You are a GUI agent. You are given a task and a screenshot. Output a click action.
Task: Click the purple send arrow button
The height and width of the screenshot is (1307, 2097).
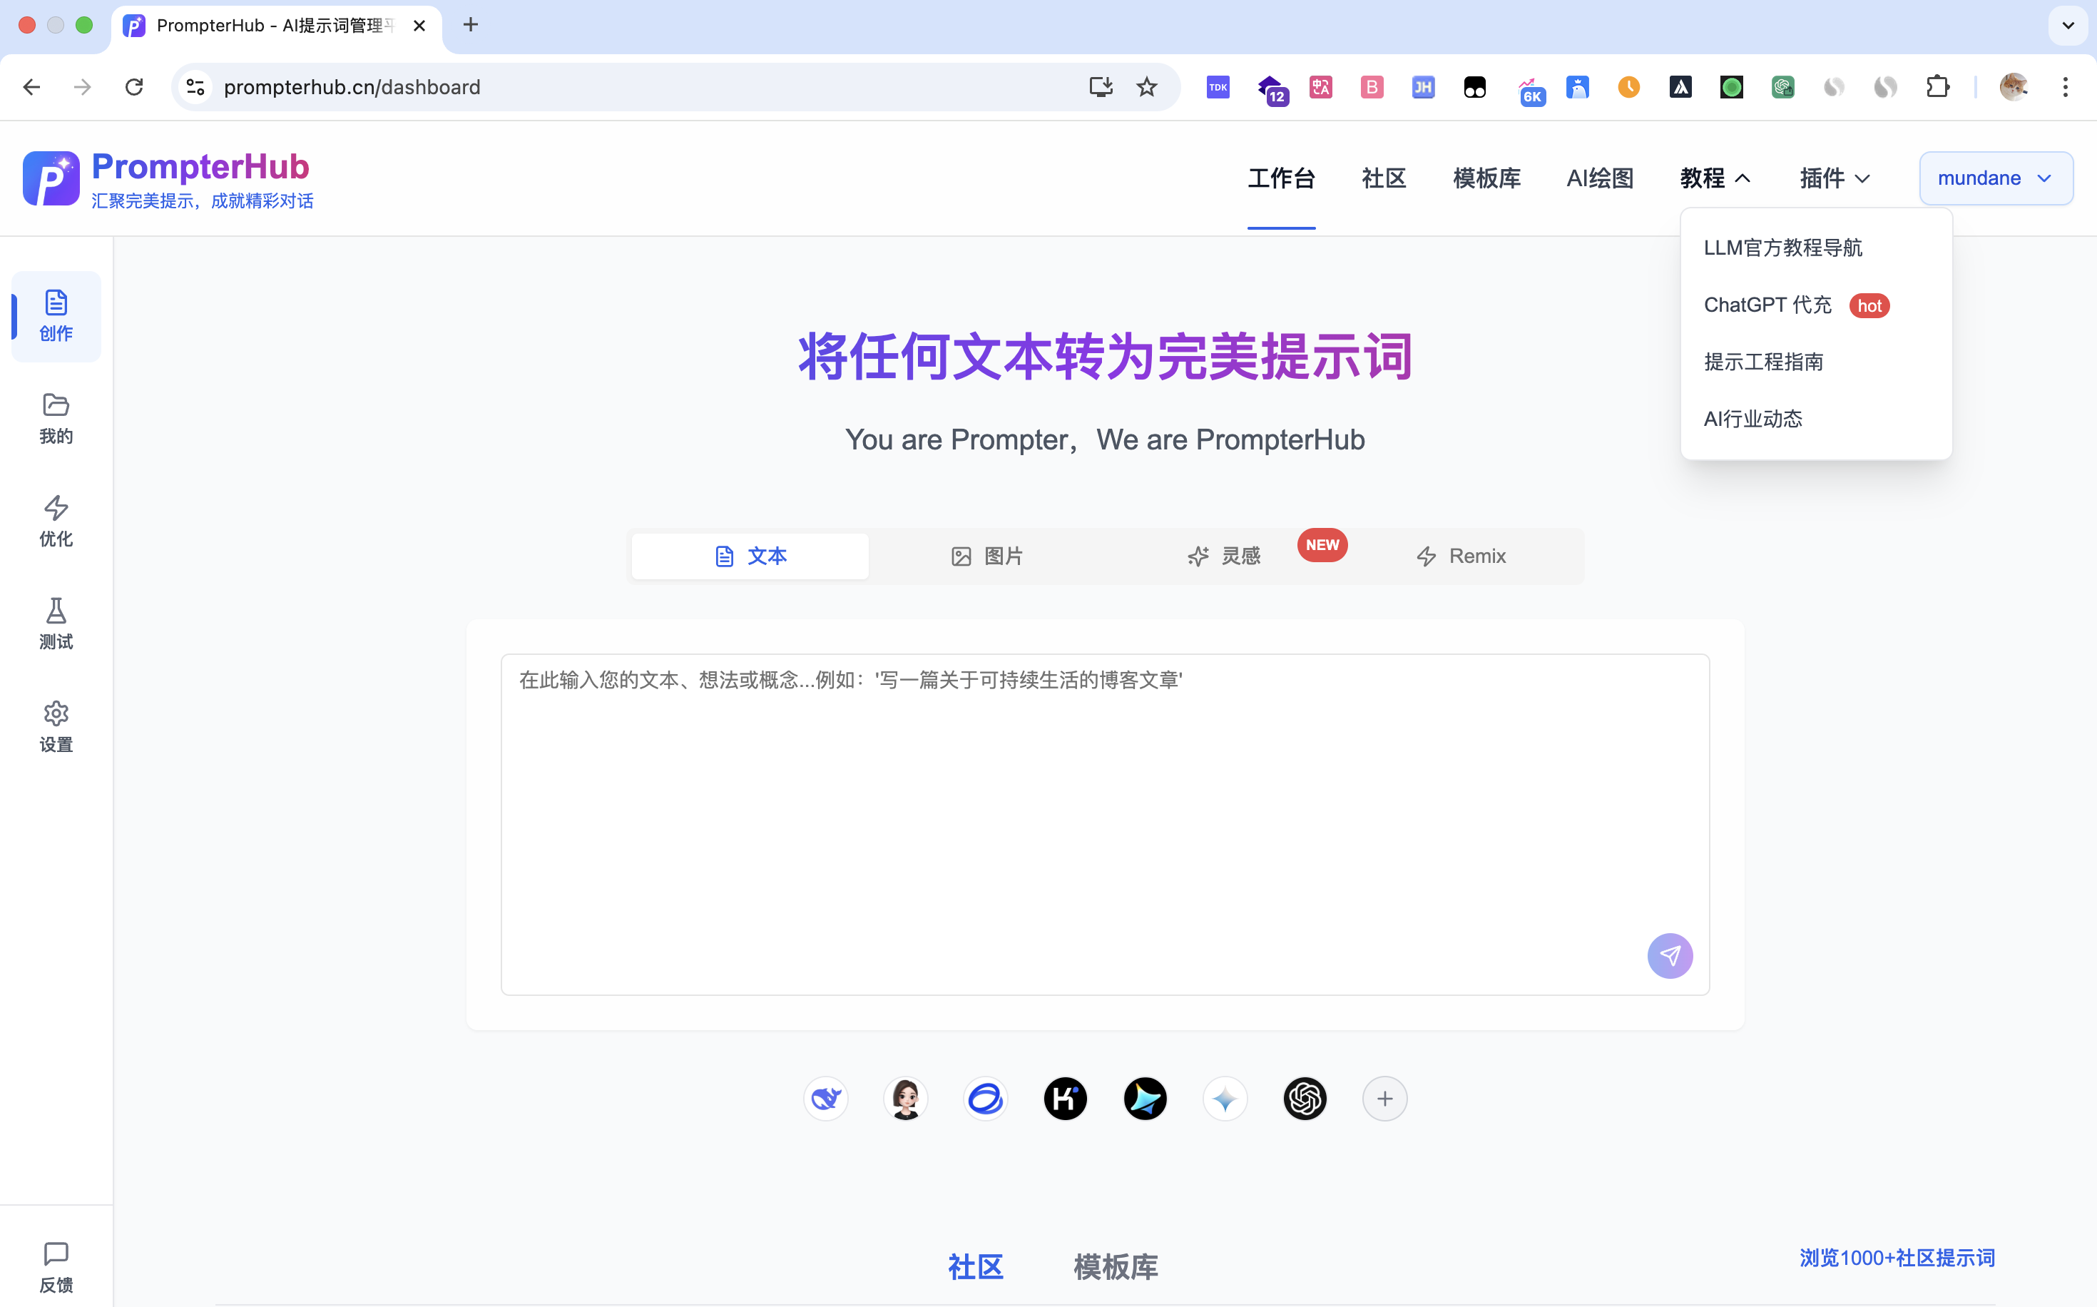[1669, 955]
